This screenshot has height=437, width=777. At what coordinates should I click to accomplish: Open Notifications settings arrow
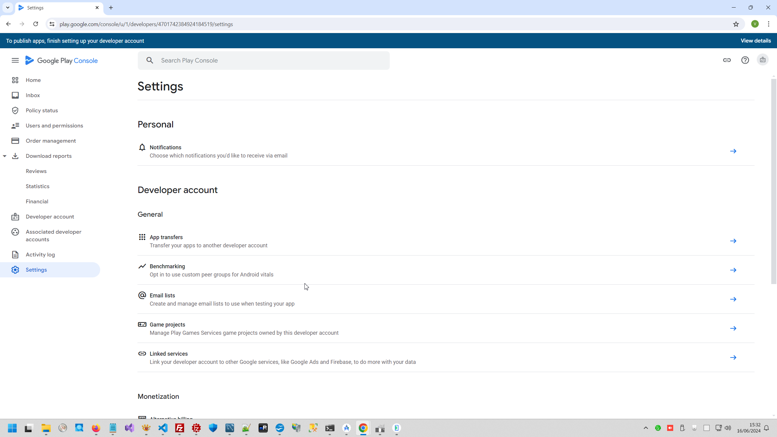pos(733,151)
